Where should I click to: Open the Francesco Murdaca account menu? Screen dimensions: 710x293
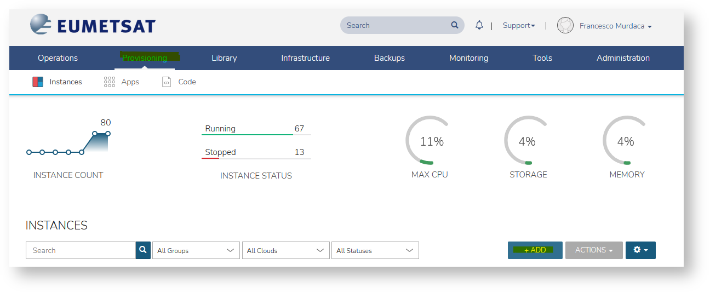tap(615, 26)
